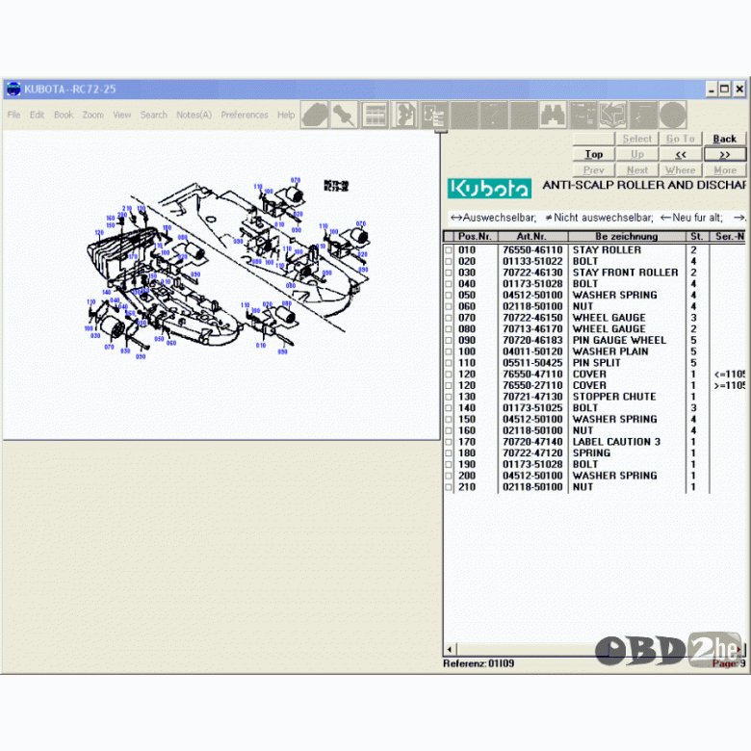This screenshot has height=751, width=751.
Task: Click the eraser icon in the toolbar
Action: coord(315,115)
